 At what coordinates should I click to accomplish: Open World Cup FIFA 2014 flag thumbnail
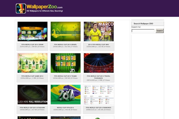[66, 95]
